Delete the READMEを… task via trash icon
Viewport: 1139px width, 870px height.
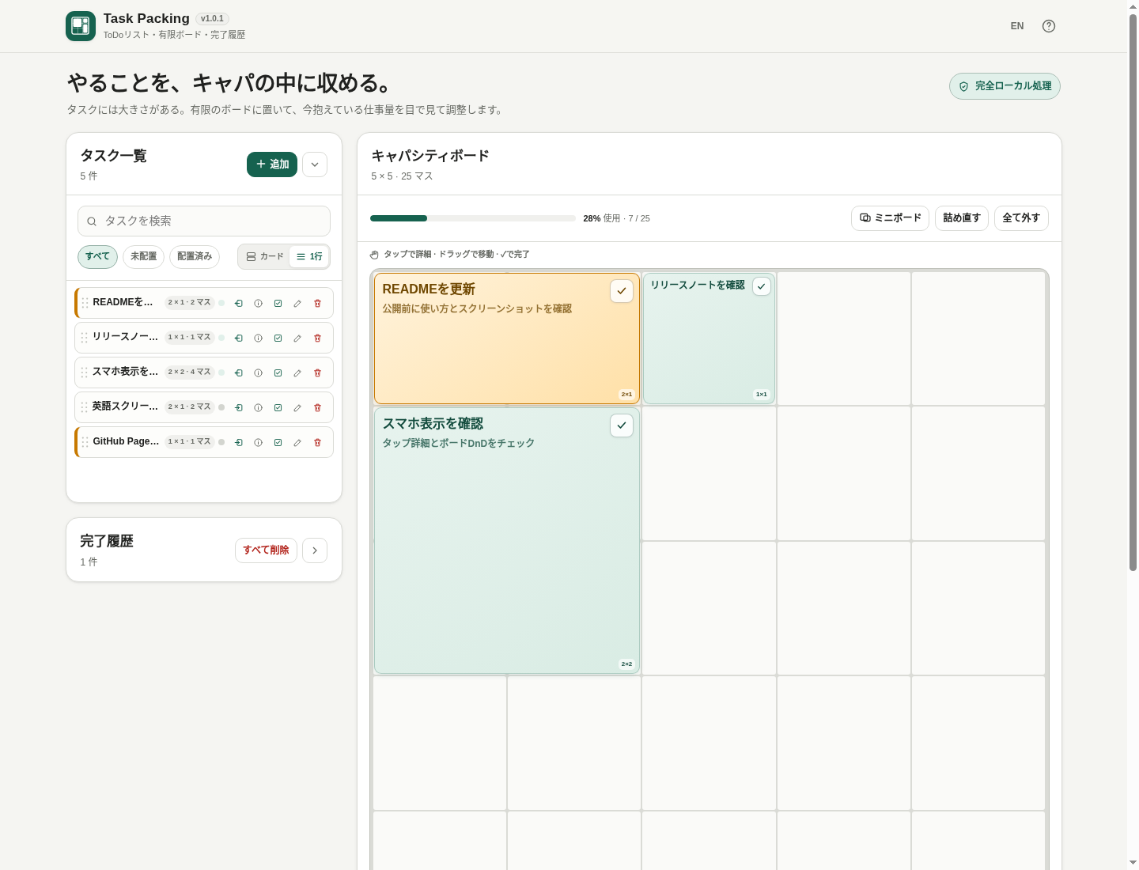click(x=317, y=303)
